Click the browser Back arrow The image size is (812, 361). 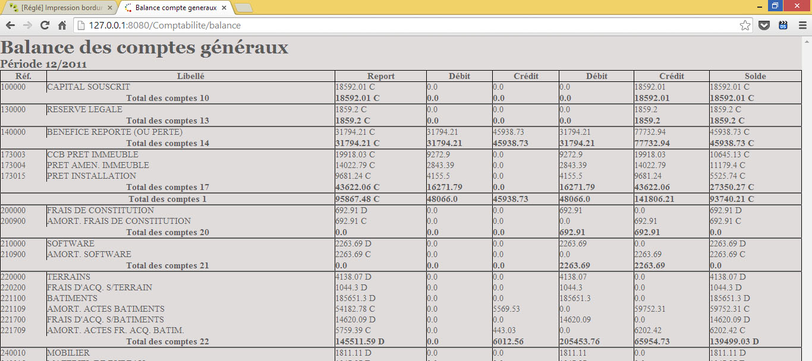10,26
